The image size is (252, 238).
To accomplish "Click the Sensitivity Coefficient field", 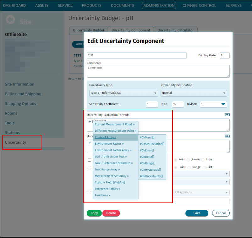I will tap(152, 104).
